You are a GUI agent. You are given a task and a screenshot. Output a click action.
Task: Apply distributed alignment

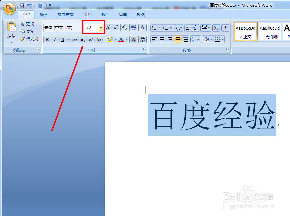[x=185, y=39]
